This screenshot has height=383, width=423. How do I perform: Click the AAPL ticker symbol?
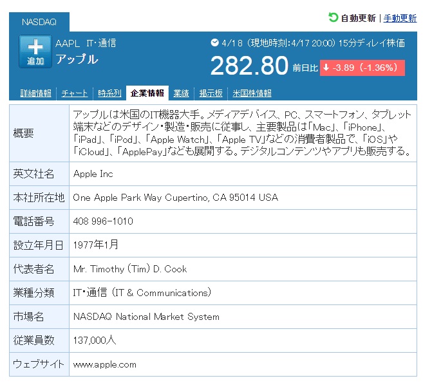68,43
